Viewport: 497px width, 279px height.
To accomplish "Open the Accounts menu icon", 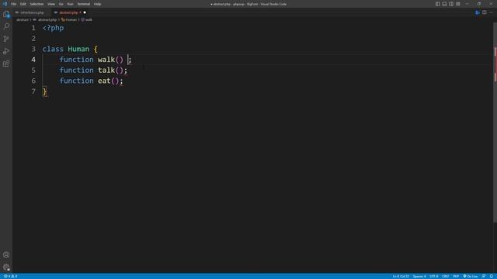I will click(6, 255).
